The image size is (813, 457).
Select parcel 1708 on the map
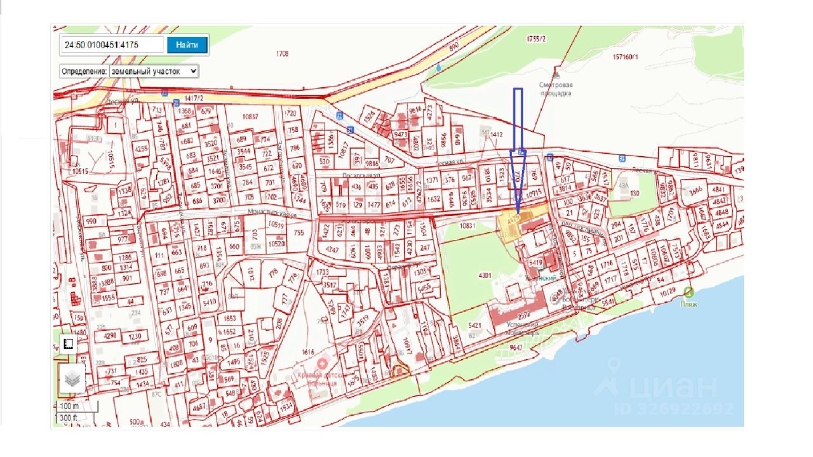point(283,54)
